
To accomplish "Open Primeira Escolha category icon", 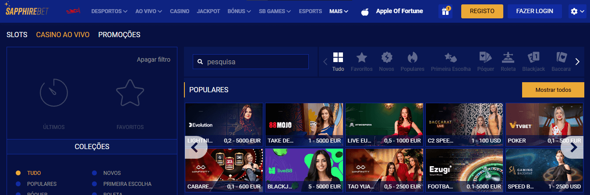I will coord(451,58).
